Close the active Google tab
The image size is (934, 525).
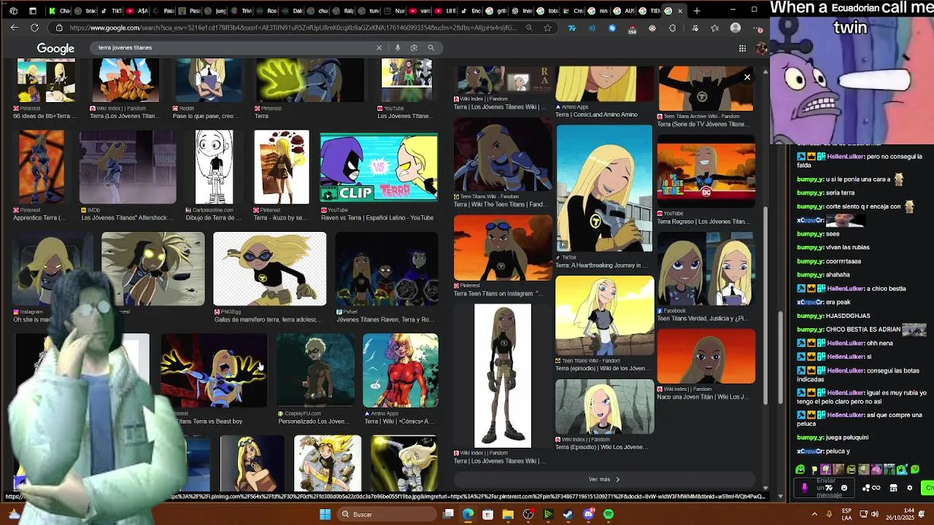coord(680,11)
